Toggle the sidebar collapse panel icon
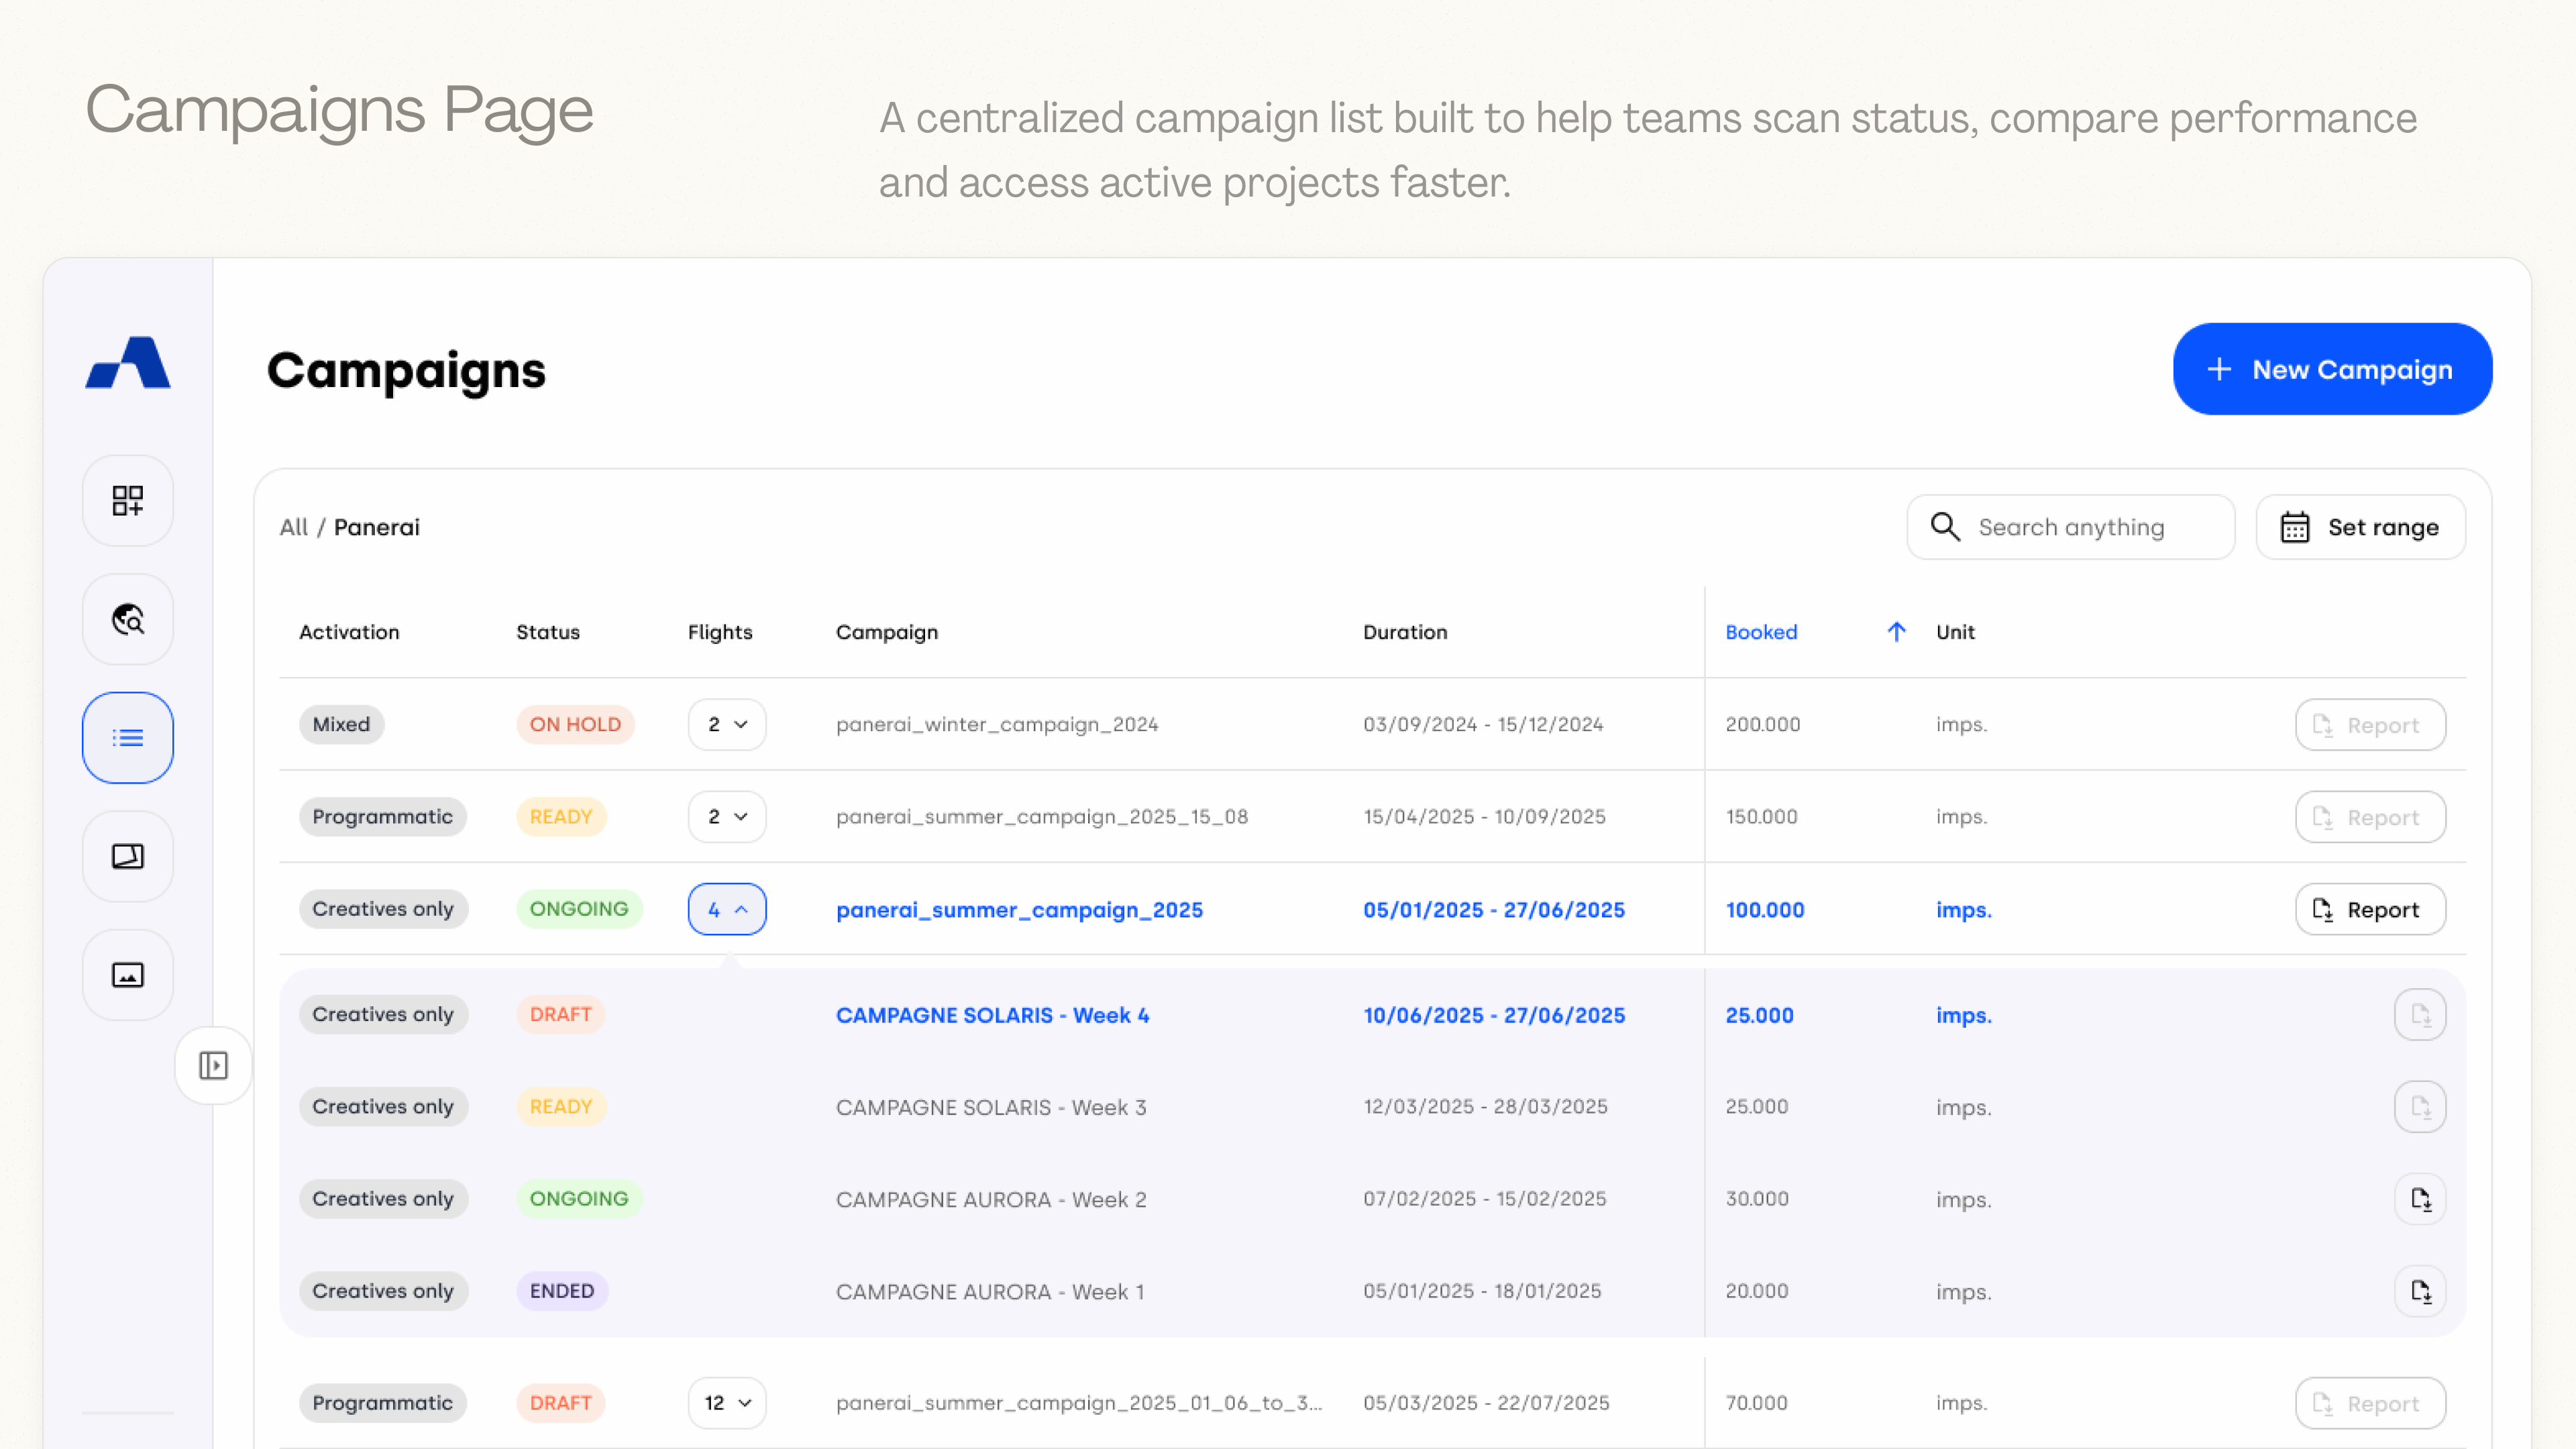The width and height of the screenshot is (2576, 1449). 213,1065
